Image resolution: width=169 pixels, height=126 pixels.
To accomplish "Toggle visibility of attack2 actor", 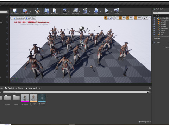I will 154,24.
